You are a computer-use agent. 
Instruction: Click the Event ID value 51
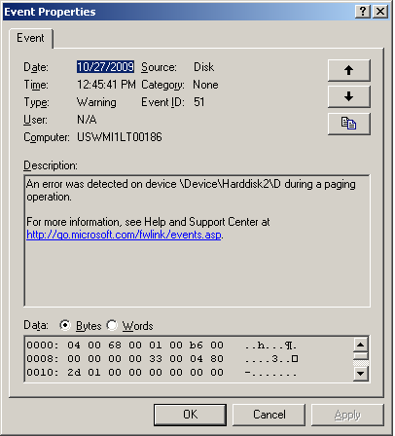pos(199,102)
